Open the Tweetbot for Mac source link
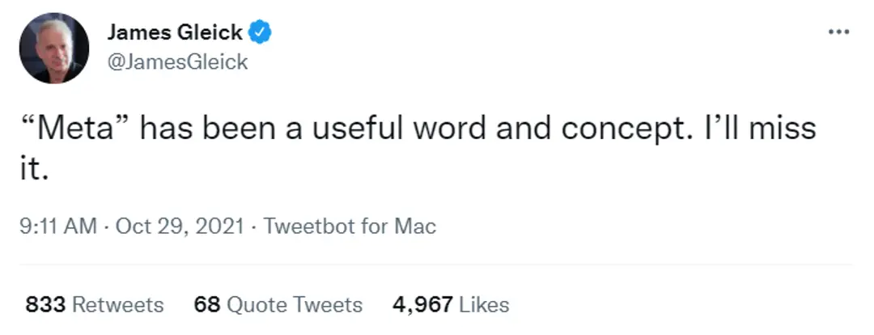This screenshot has width=874, height=335. click(350, 226)
